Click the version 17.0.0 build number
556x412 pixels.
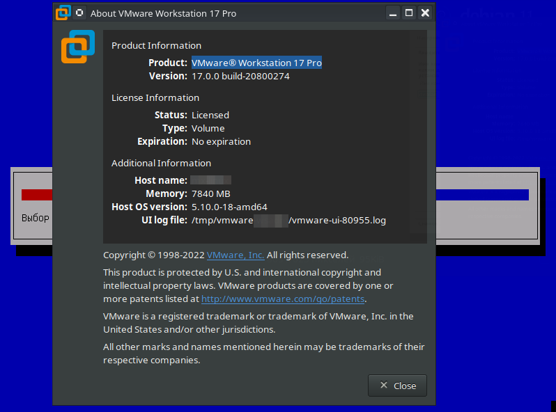tap(240, 76)
